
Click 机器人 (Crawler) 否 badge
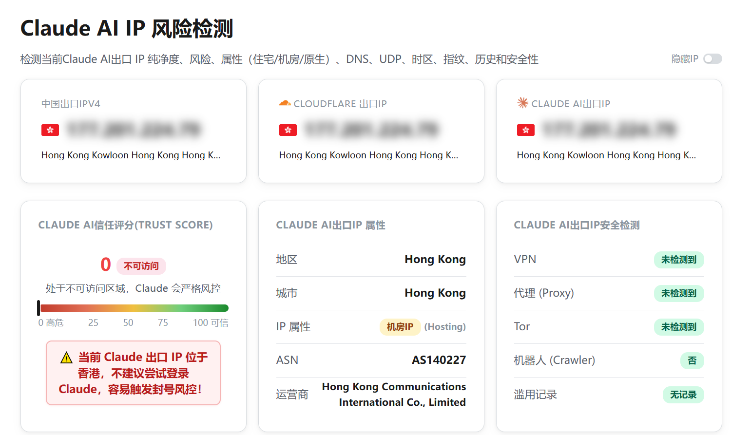[692, 360]
